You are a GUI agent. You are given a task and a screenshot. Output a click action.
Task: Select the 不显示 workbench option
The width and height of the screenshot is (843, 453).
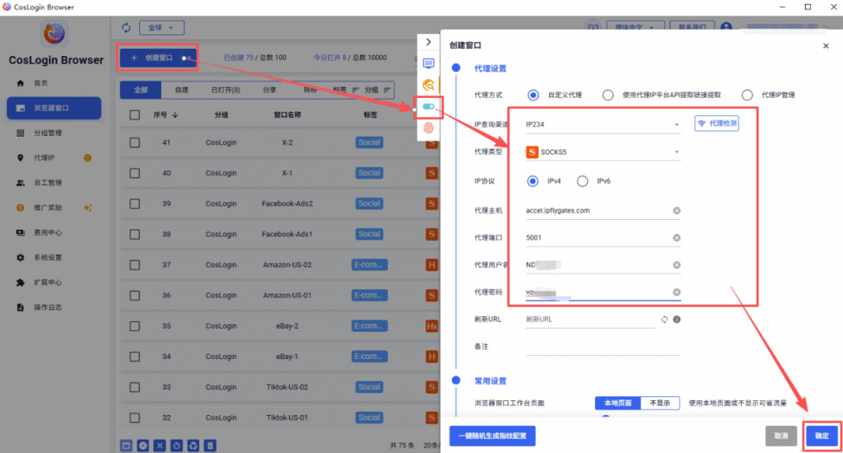click(659, 403)
